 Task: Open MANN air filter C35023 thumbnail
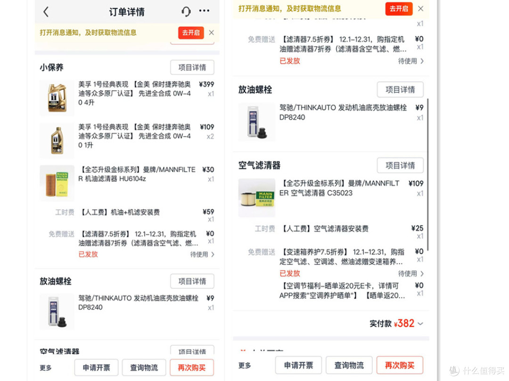pyautogui.click(x=256, y=198)
